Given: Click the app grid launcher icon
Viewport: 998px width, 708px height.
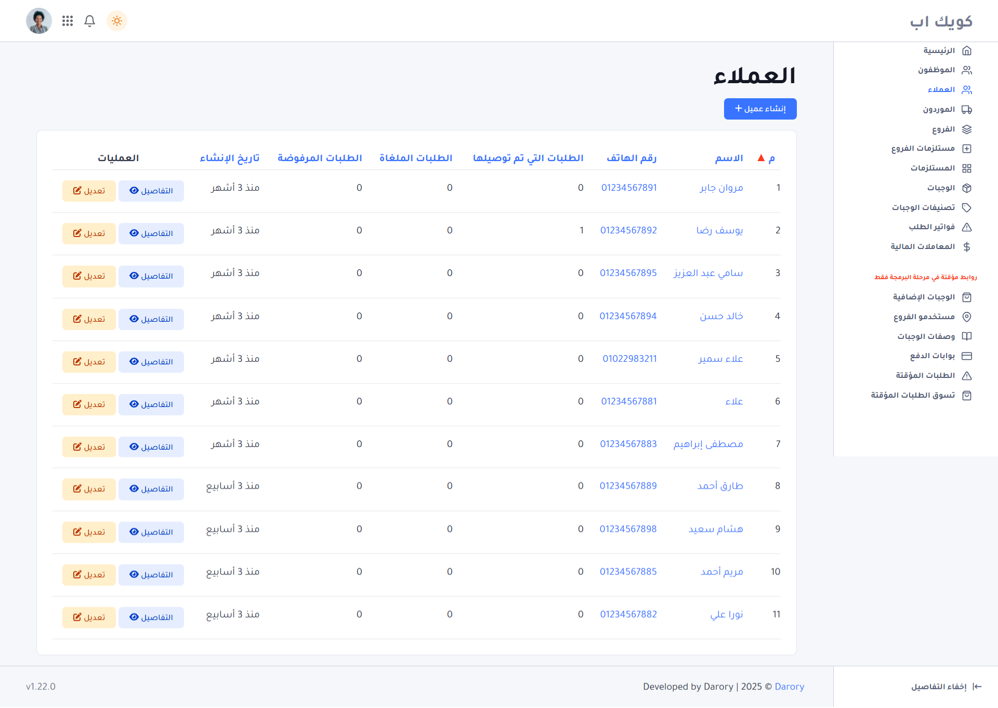Looking at the screenshot, I should point(67,21).
